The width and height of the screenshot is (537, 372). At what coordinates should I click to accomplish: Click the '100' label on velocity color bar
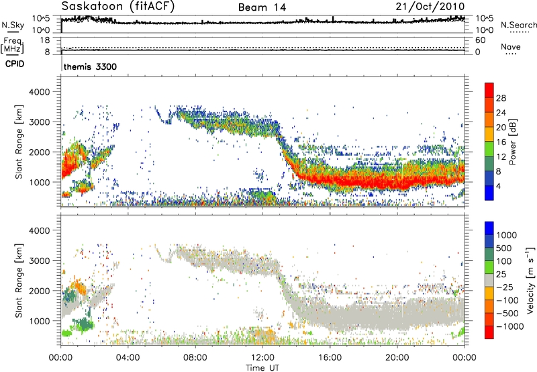click(x=504, y=261)
